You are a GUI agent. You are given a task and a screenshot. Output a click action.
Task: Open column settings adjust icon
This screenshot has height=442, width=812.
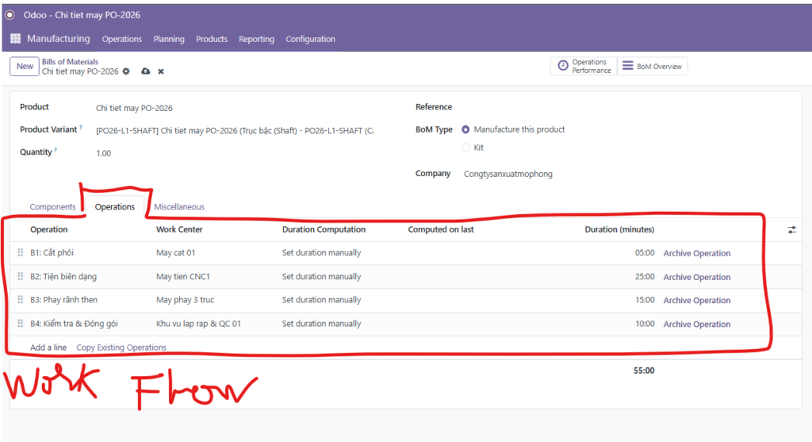click(791, 229)
